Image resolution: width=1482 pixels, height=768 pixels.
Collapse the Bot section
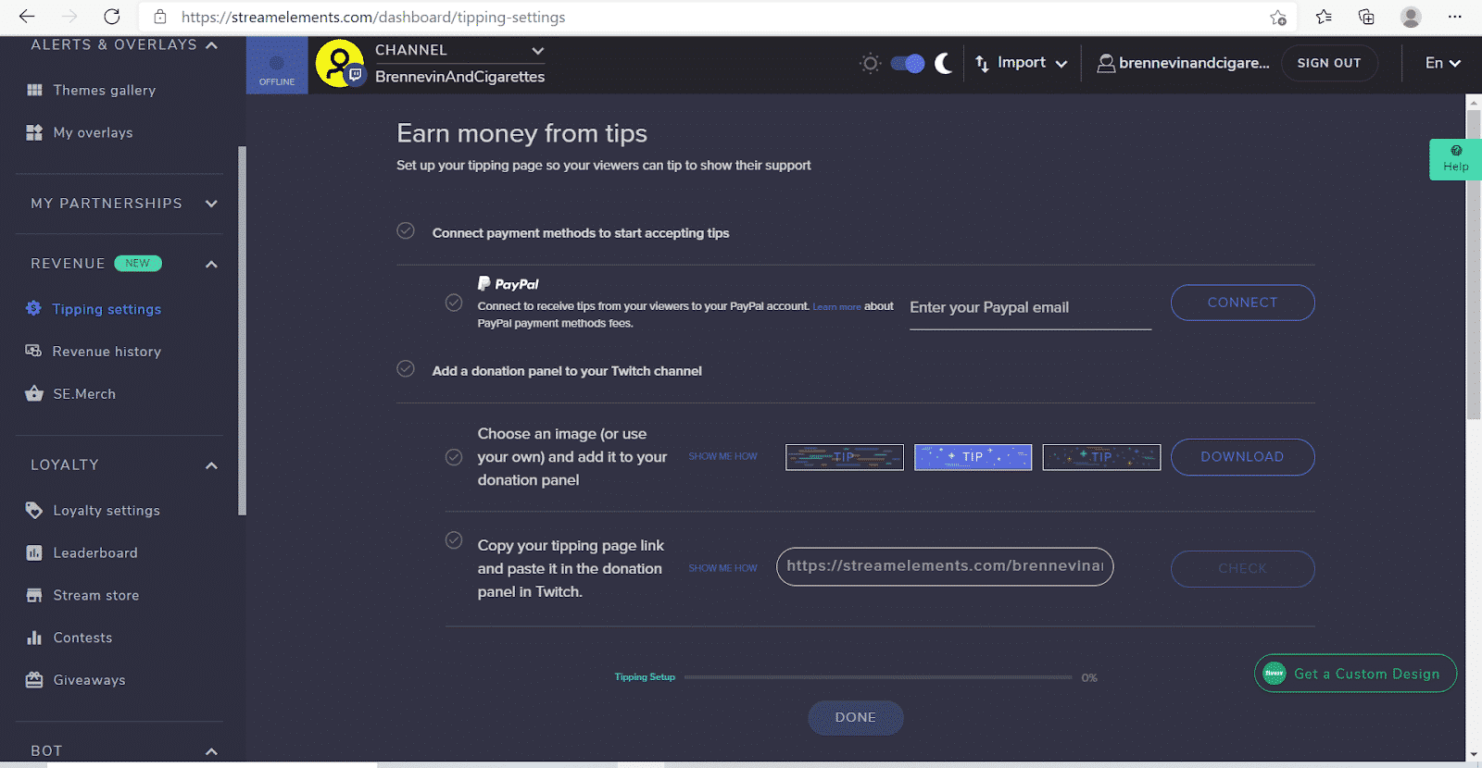212,751
